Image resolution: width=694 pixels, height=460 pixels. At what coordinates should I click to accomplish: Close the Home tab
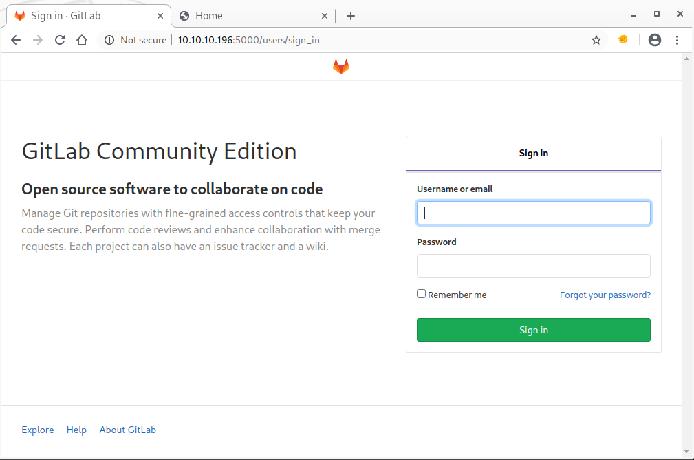click(325, 16)
